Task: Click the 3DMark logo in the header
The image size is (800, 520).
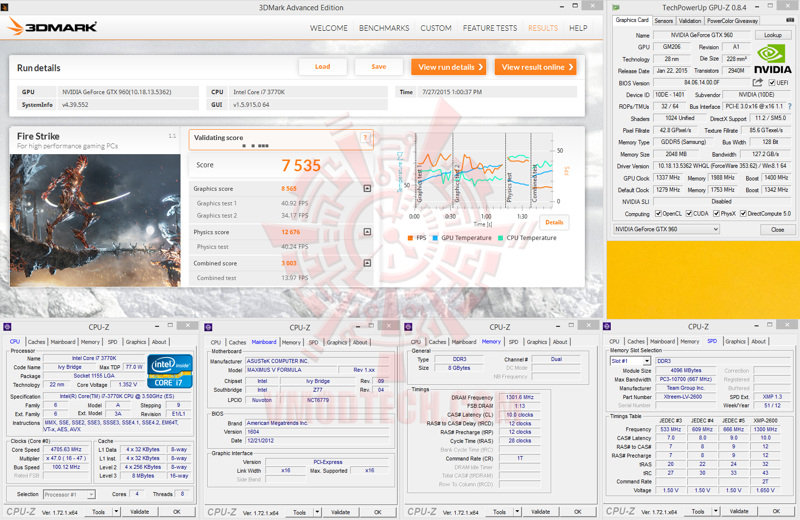Action: pos(52,27)
